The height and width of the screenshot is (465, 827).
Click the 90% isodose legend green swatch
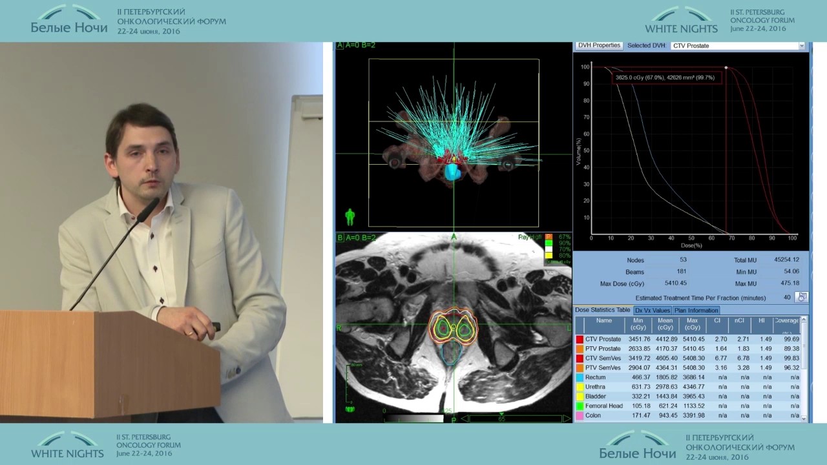pos(549,243)
